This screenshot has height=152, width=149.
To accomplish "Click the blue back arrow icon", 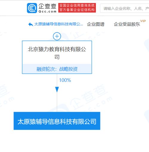I will point(31,24).
